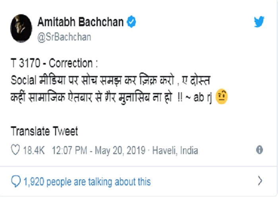Click Translate Tweet

44,131
